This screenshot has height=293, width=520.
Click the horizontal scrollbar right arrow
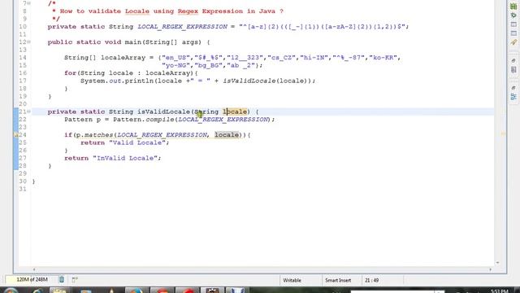(490, 269)
